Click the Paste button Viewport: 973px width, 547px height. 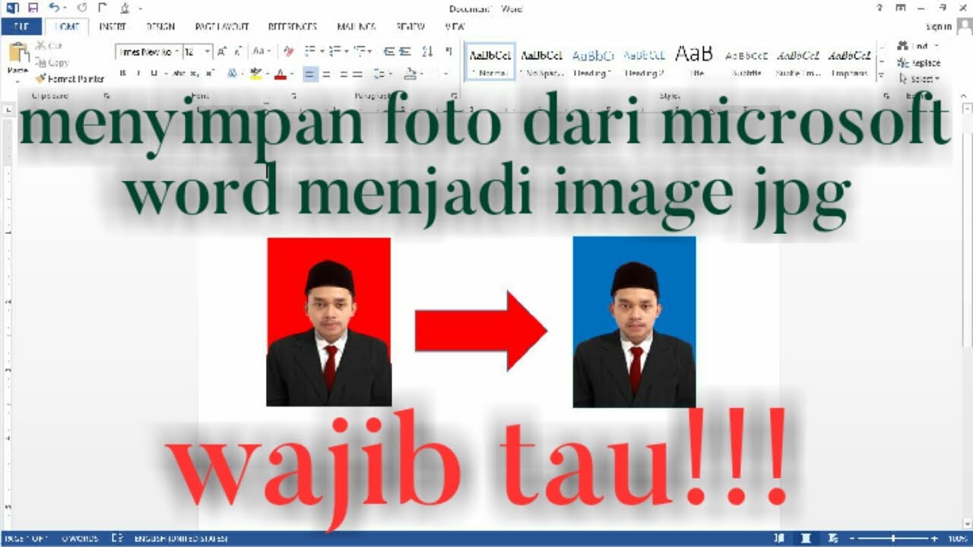17,60
